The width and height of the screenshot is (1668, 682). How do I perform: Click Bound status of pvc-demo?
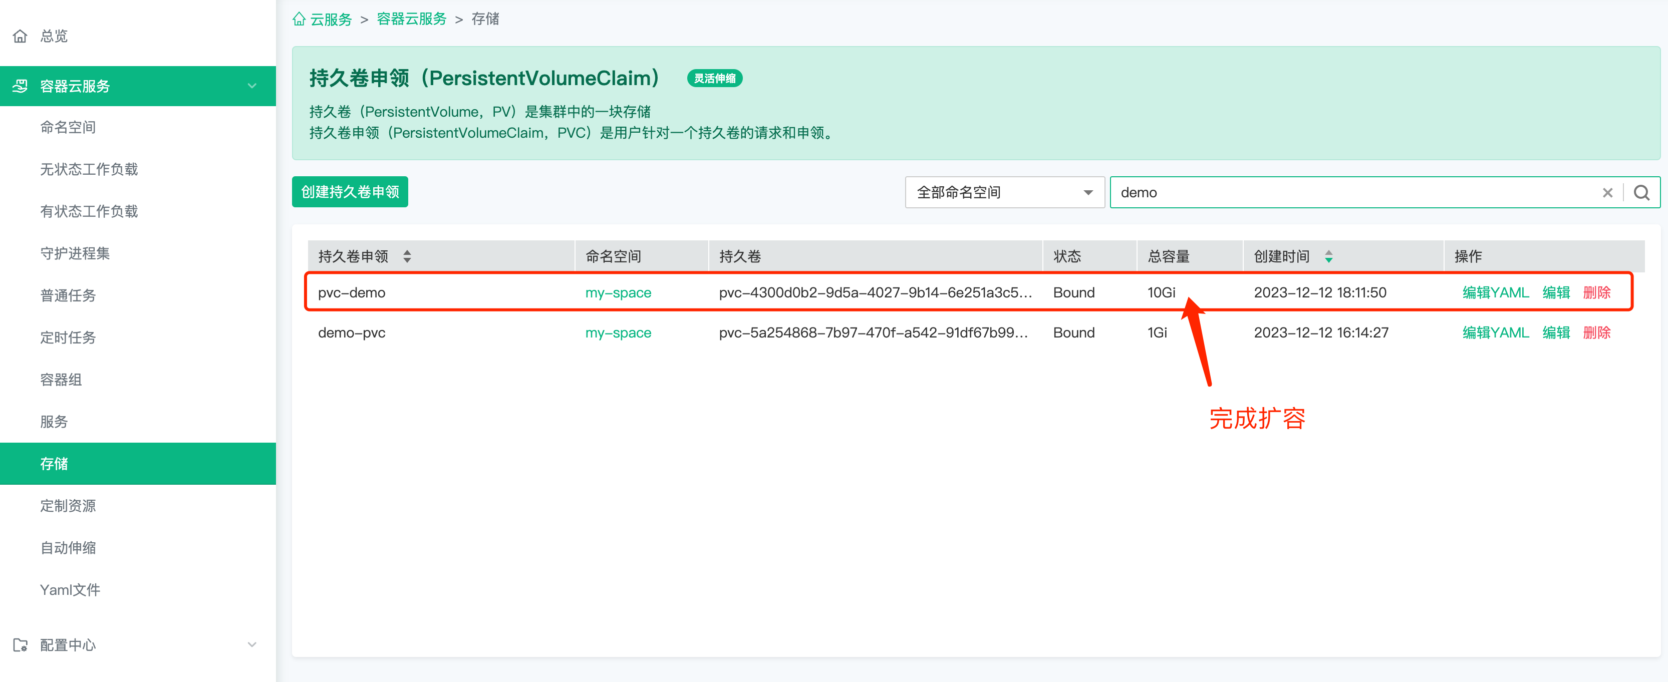[1074, 293]
